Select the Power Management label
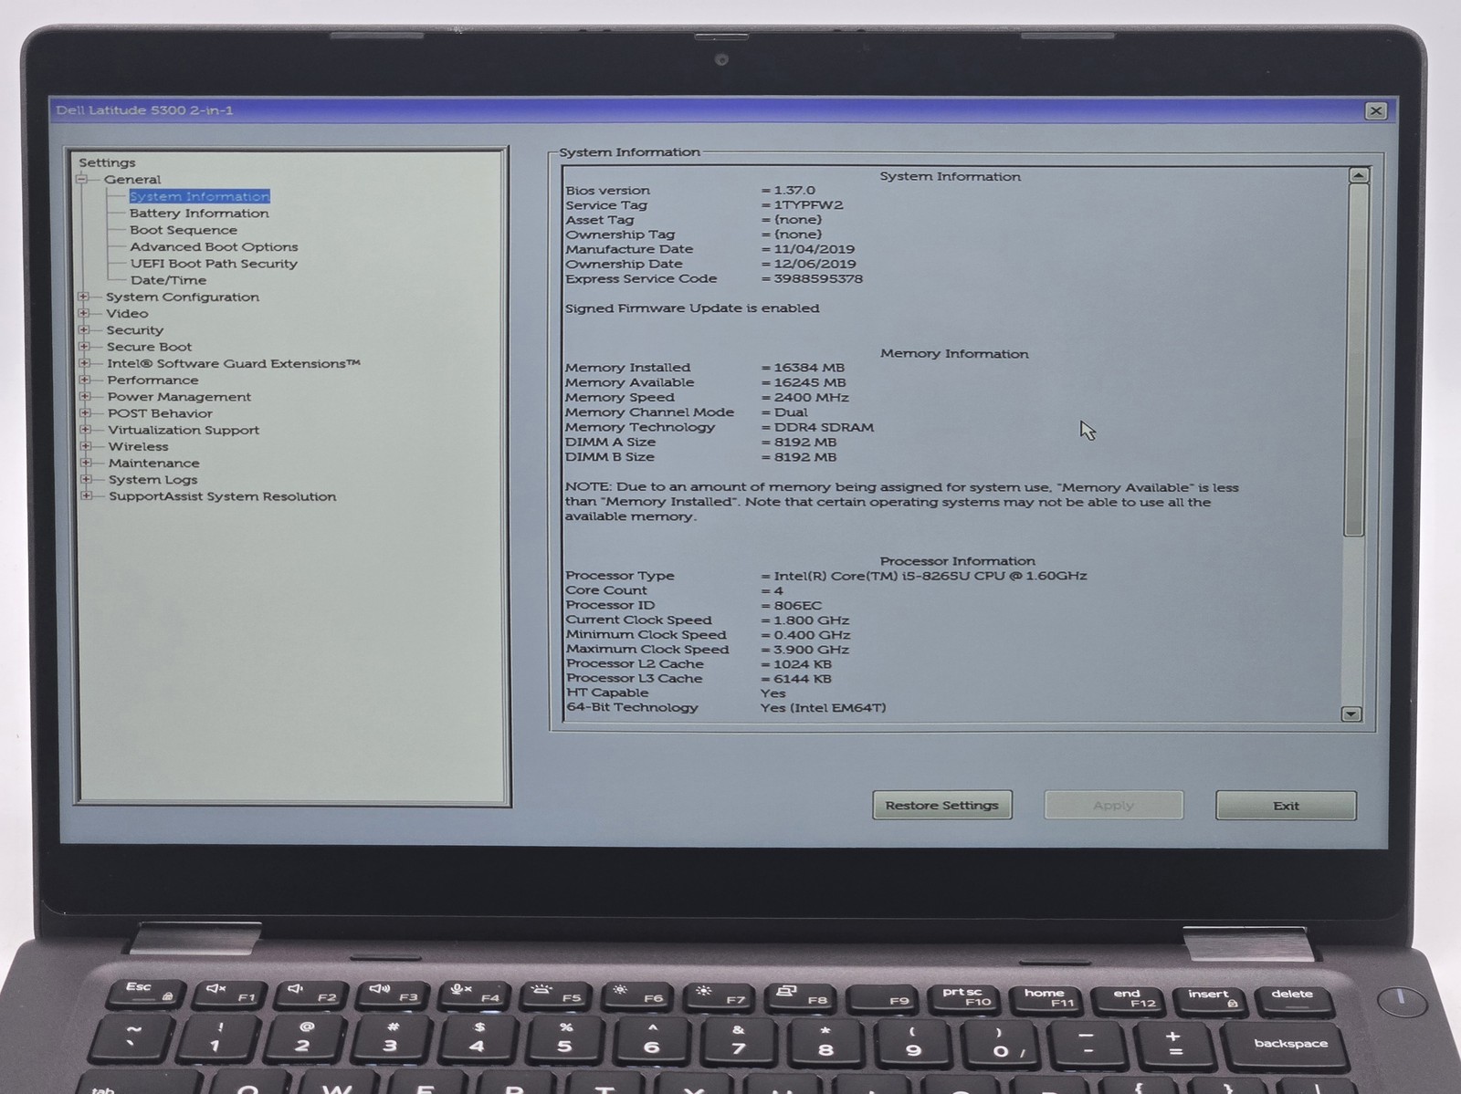The width and height of the screenshot is (1461, 1094). click(x=179, y=397)
